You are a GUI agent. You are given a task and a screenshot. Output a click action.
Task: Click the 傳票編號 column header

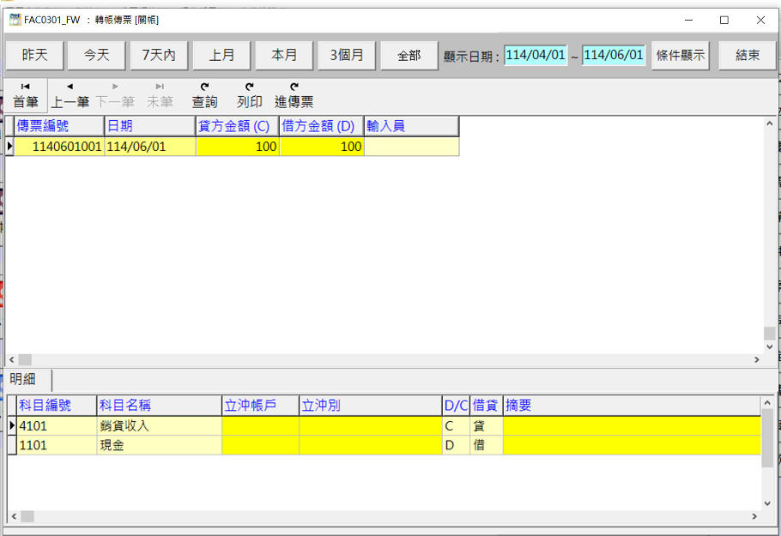(58, 126)
